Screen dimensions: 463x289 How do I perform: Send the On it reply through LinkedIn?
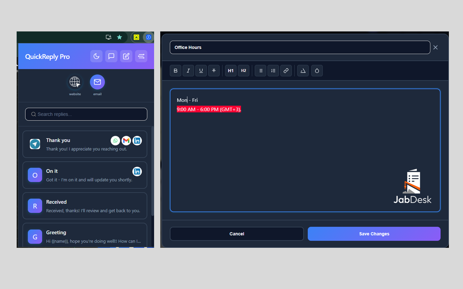(x=137, y=171)
